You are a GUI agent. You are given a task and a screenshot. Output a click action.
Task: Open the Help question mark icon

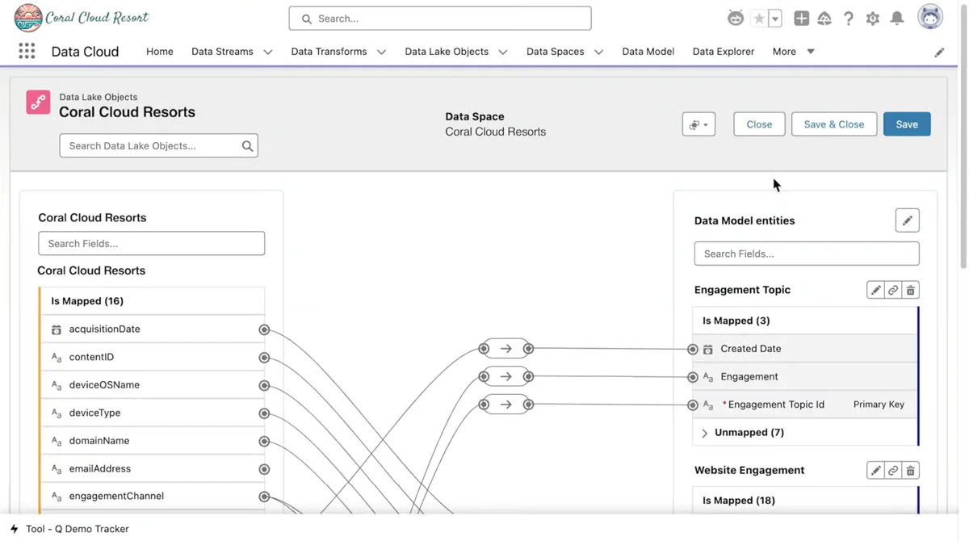849,18
